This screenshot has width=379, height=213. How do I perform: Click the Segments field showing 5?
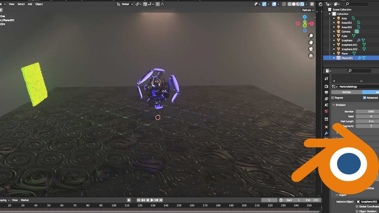coord(367,126)
